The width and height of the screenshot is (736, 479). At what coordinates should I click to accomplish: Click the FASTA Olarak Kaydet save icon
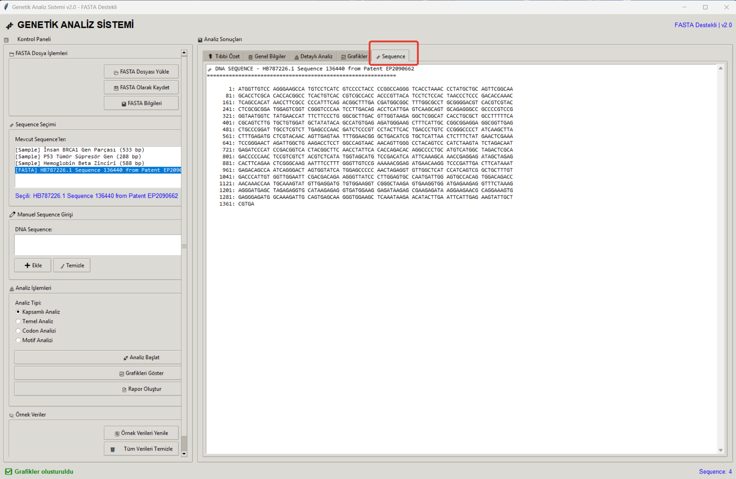pyautogui.click(x=116, y=88)
